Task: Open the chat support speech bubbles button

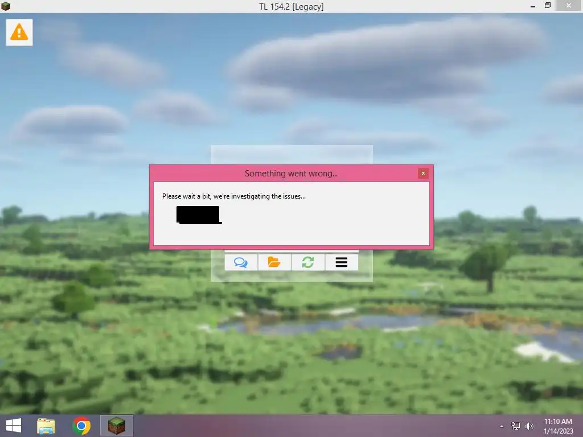Action: tap(241, 262)
